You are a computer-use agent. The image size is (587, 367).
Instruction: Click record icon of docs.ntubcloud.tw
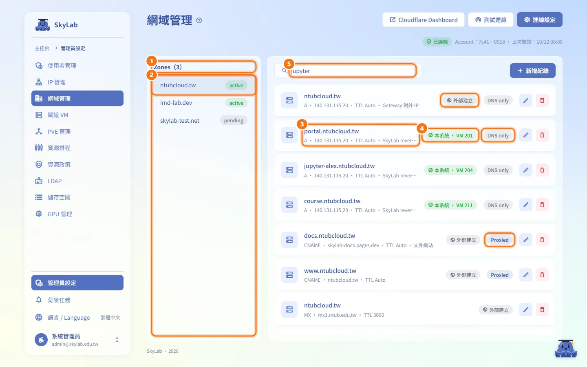[x=289, y=240]
